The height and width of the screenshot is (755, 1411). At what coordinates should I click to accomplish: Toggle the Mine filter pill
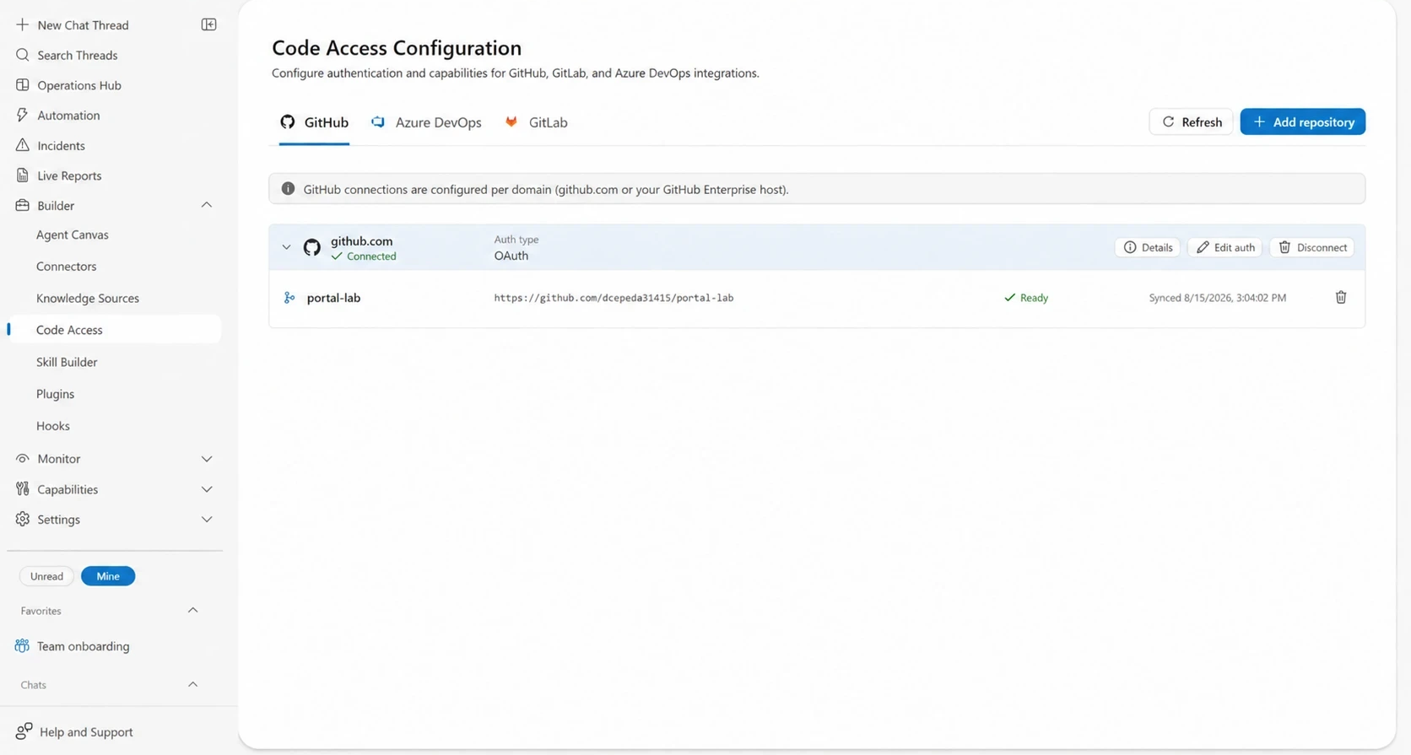108,576
